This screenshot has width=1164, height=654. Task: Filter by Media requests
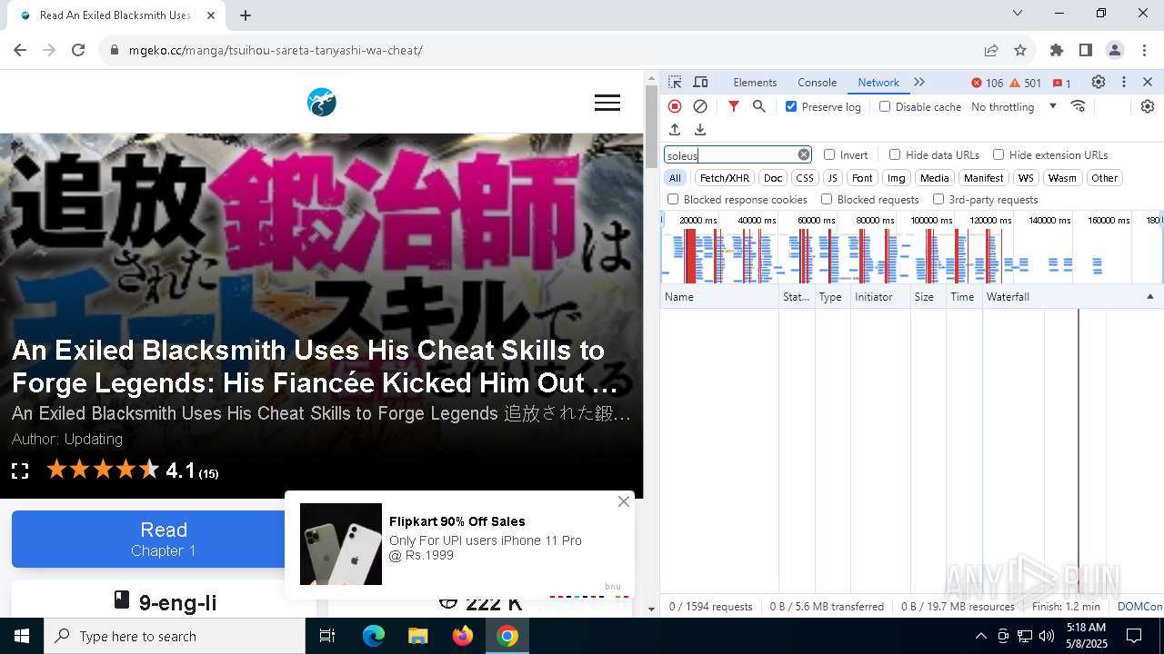tap(934, 178)
